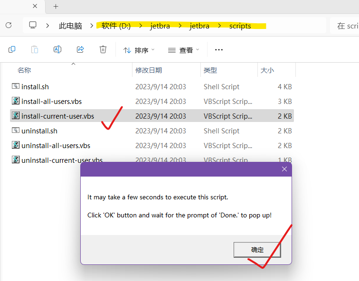Sort by the 名称 column header
Viewport: 359px width, 281px height.
coord(24,70)
